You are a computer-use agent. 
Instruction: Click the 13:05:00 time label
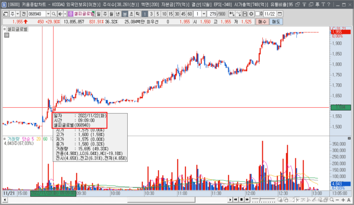[x=340, y=194]
